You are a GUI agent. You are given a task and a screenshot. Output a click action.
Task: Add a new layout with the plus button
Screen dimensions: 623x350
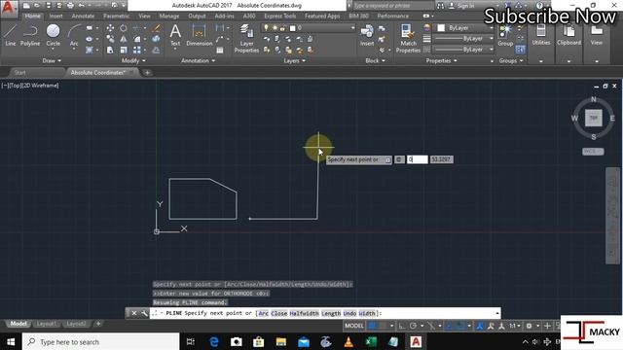click(x=98, y=324)
